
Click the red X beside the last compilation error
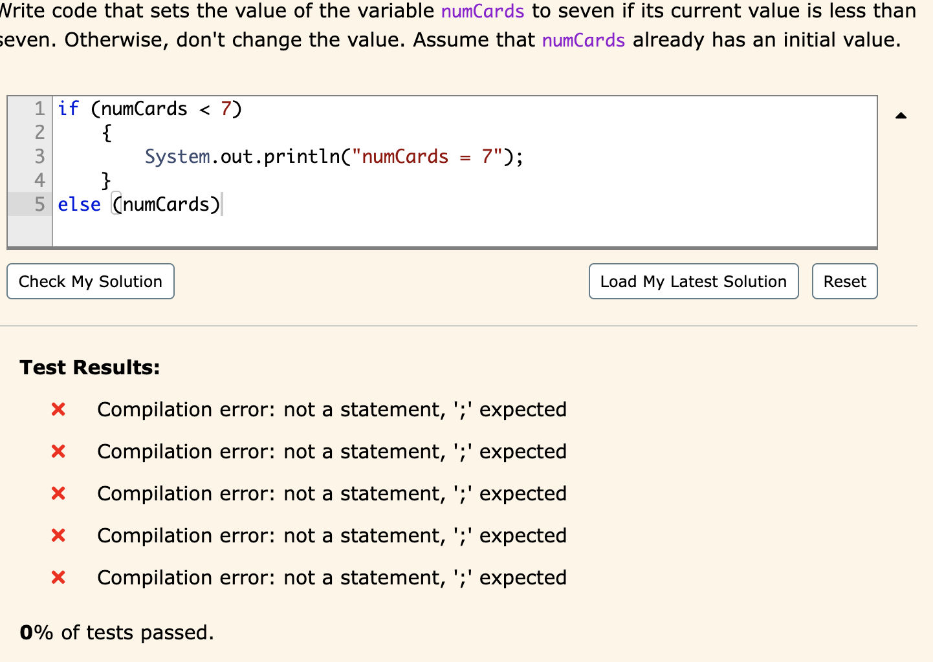pyautogui.click(x=58, y=577)
